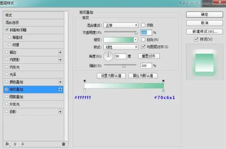Image resolution: width=226 pixels, height=149 pixels.
Task: Click the fx effects menu icon
Action: pyautogui.click(x=8, y=144)
